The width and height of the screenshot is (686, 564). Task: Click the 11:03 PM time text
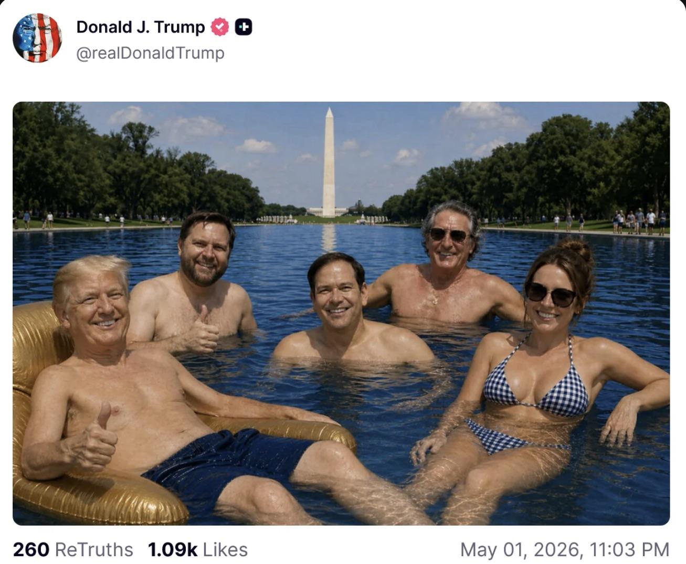point(629,549)
